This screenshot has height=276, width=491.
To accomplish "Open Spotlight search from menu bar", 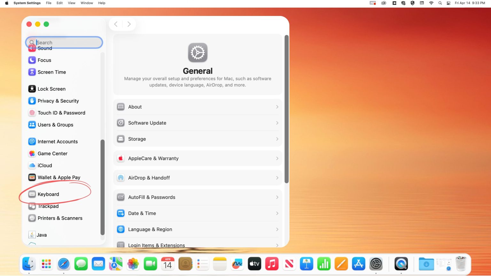I will click(440, 3).
